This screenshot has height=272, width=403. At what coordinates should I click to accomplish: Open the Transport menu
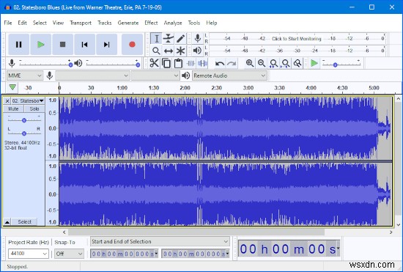click(x=81, y=23)
